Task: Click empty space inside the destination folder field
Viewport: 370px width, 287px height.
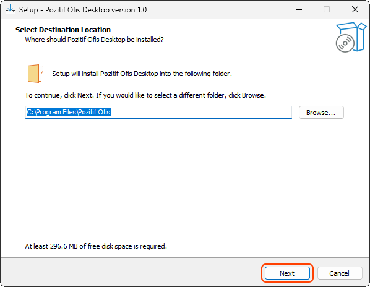Action: (200, 112)
